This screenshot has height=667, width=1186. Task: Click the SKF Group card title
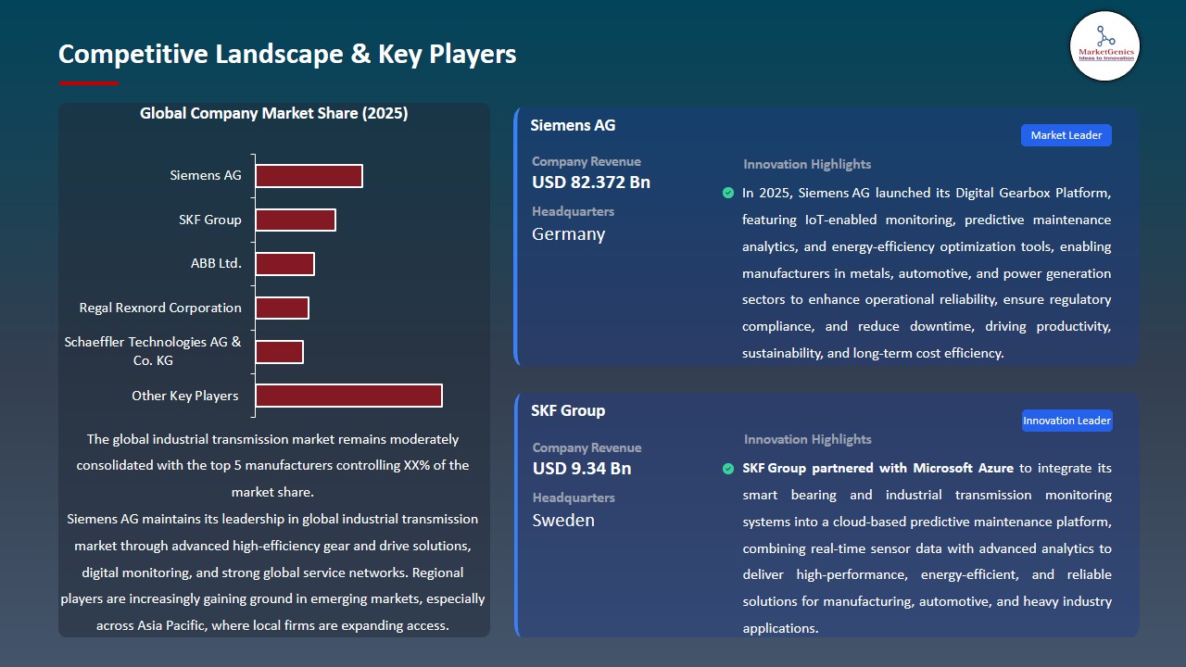(567, 410)
